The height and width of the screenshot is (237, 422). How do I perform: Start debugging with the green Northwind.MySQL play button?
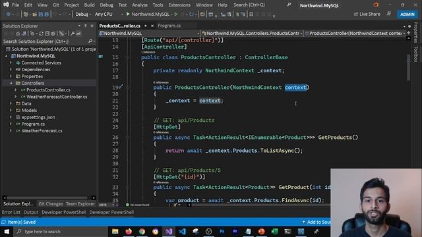[128, 14]
